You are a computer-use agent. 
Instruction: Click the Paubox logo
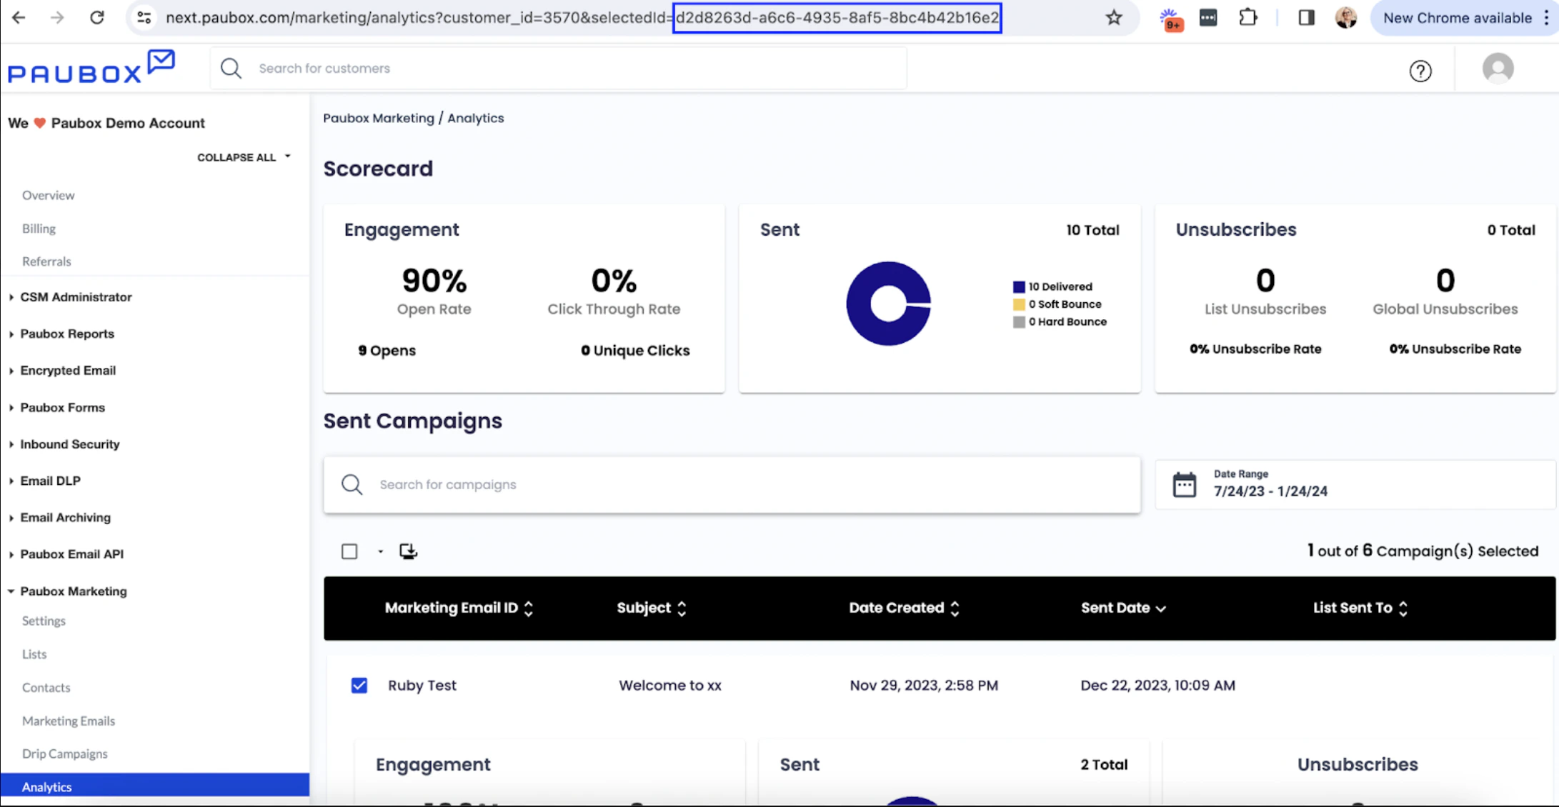coord(91,67)
